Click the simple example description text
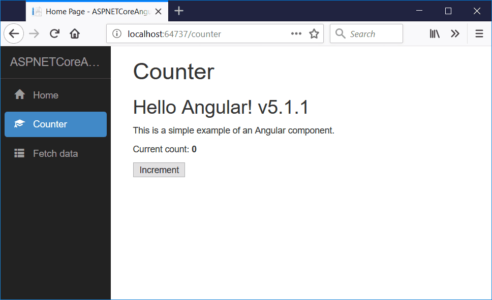Viewport: 492px width, 300px height. click(x=233, y=130)
